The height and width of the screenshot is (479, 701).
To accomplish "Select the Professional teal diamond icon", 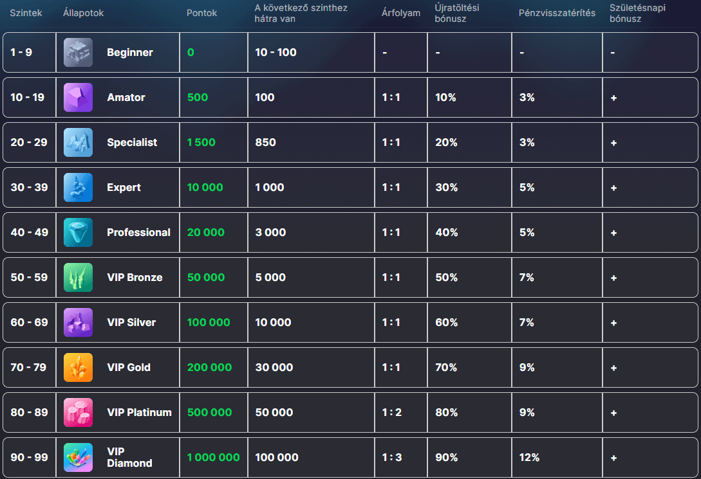I will point(78,232).
